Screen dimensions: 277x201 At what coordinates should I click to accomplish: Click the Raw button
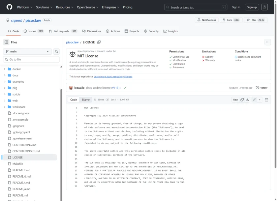(x=235, y=100)
